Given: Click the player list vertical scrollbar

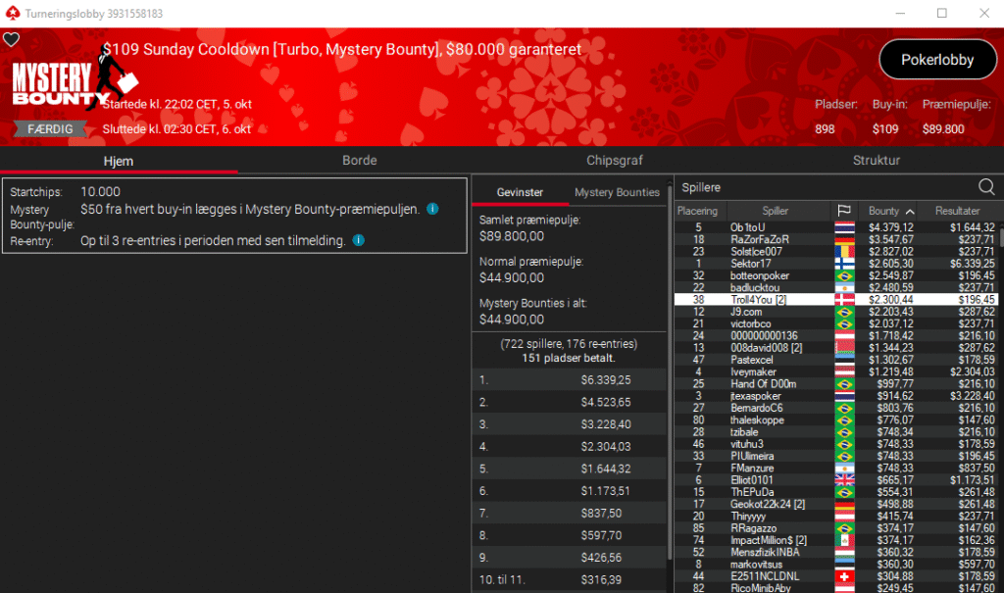Looking at the screenshot, I should coord(999,392).
